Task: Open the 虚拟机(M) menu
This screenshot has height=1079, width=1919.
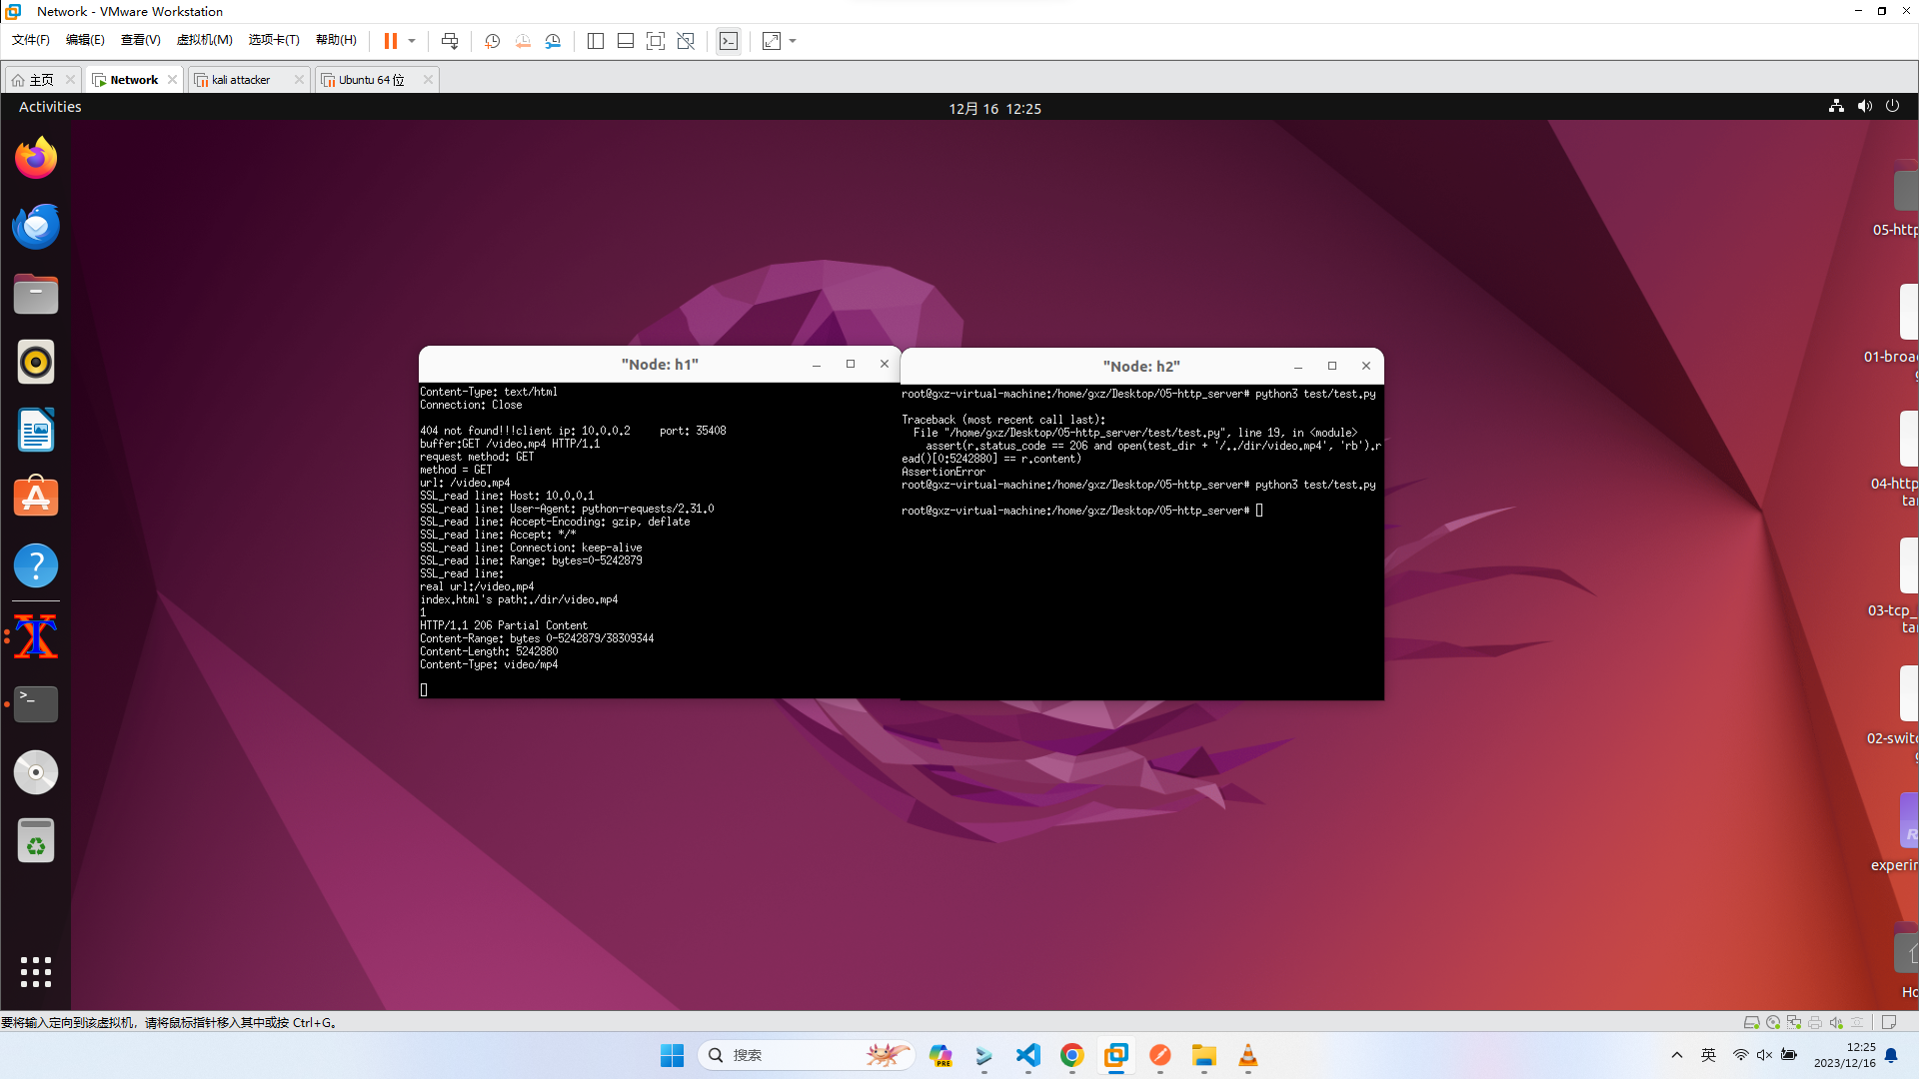Action: (x=204, y=40)
